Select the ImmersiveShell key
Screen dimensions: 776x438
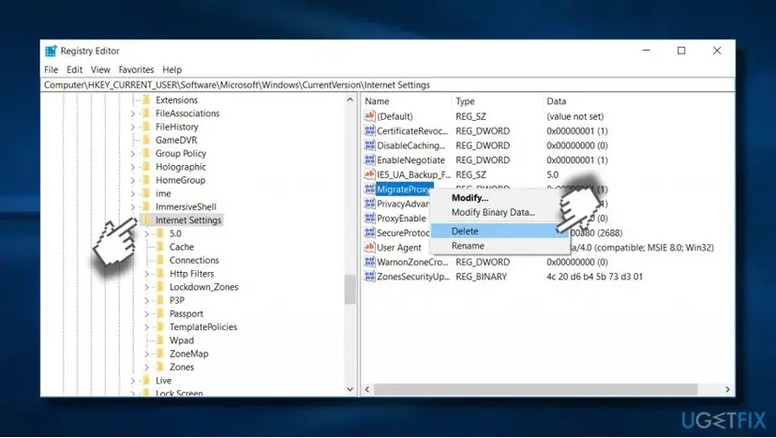[186, 206]
